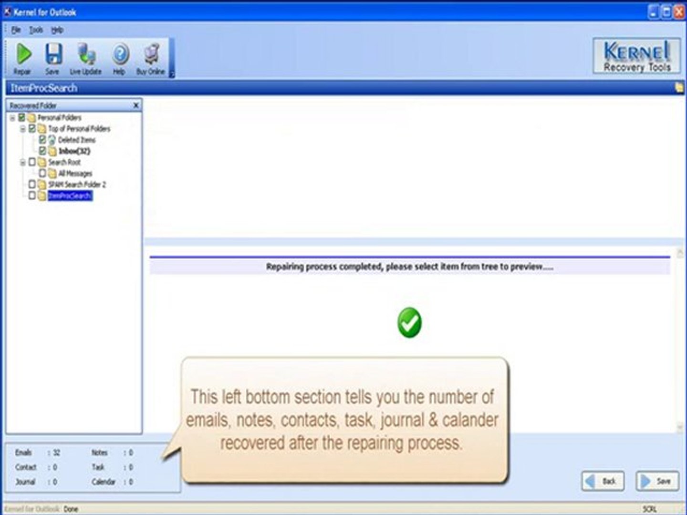The width and height of the screenshot is (687, 515).
Task: Click the Recovered Folder panel title
Action: click(33, 105)
